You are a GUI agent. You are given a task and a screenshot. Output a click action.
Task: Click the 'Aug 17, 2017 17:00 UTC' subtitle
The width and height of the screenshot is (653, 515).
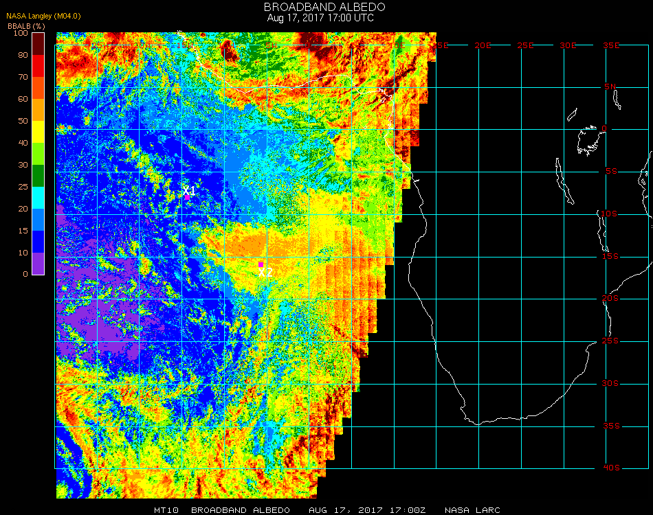(x=320, y=18)
